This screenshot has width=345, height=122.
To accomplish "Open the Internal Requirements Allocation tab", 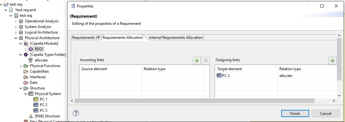I will tap(176, 38).
